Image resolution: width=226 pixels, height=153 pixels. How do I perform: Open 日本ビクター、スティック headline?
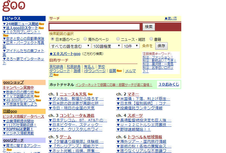pyautogui.click(x=75, y=125)
